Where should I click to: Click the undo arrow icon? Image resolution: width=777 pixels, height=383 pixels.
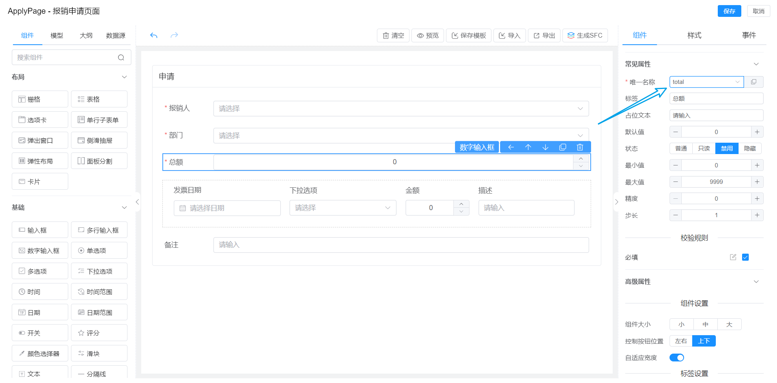click(154, 35)
